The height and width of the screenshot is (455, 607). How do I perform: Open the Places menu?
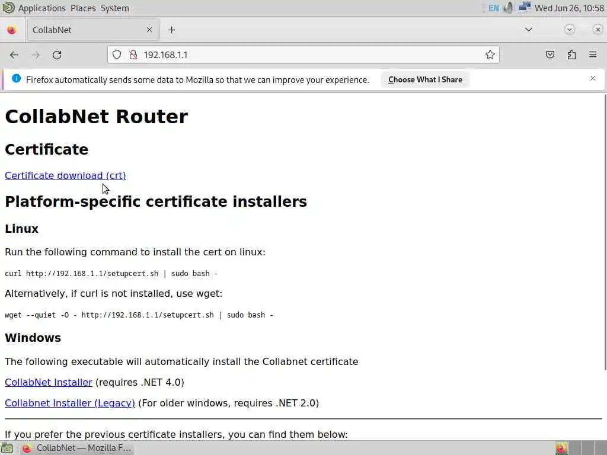pyautogui.click(x=83, y=8)
